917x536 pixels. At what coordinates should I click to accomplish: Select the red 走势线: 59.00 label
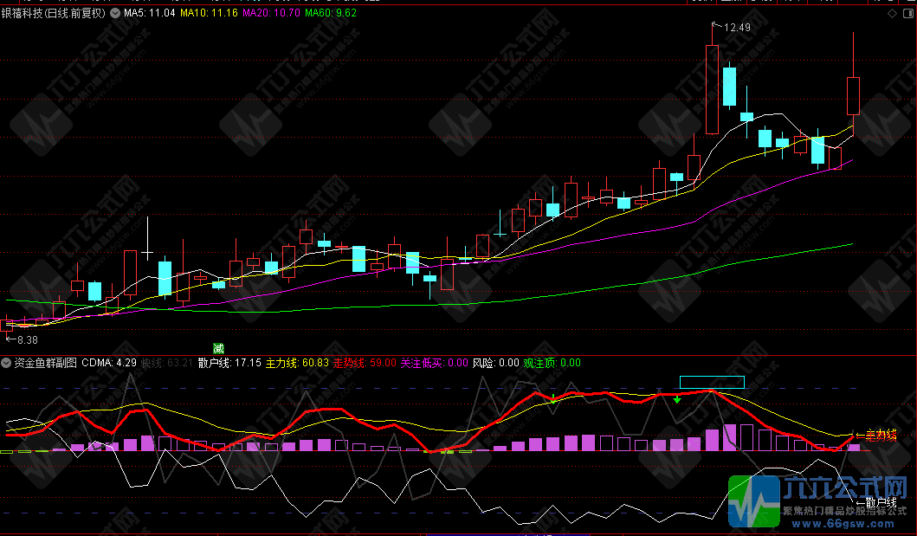tap(365, 363)
